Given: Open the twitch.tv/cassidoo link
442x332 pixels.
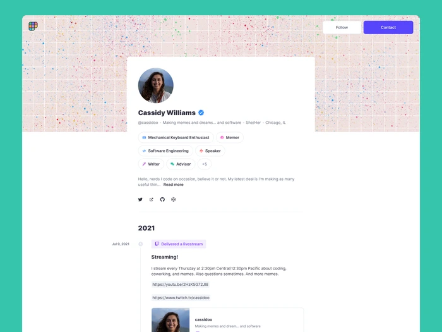Looking at the screenshot, I should coord(181,298).
